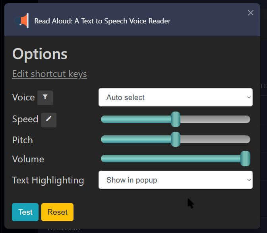Click the teal filled part of Volume slider
The image size is (267, 233).
point(170,158)
